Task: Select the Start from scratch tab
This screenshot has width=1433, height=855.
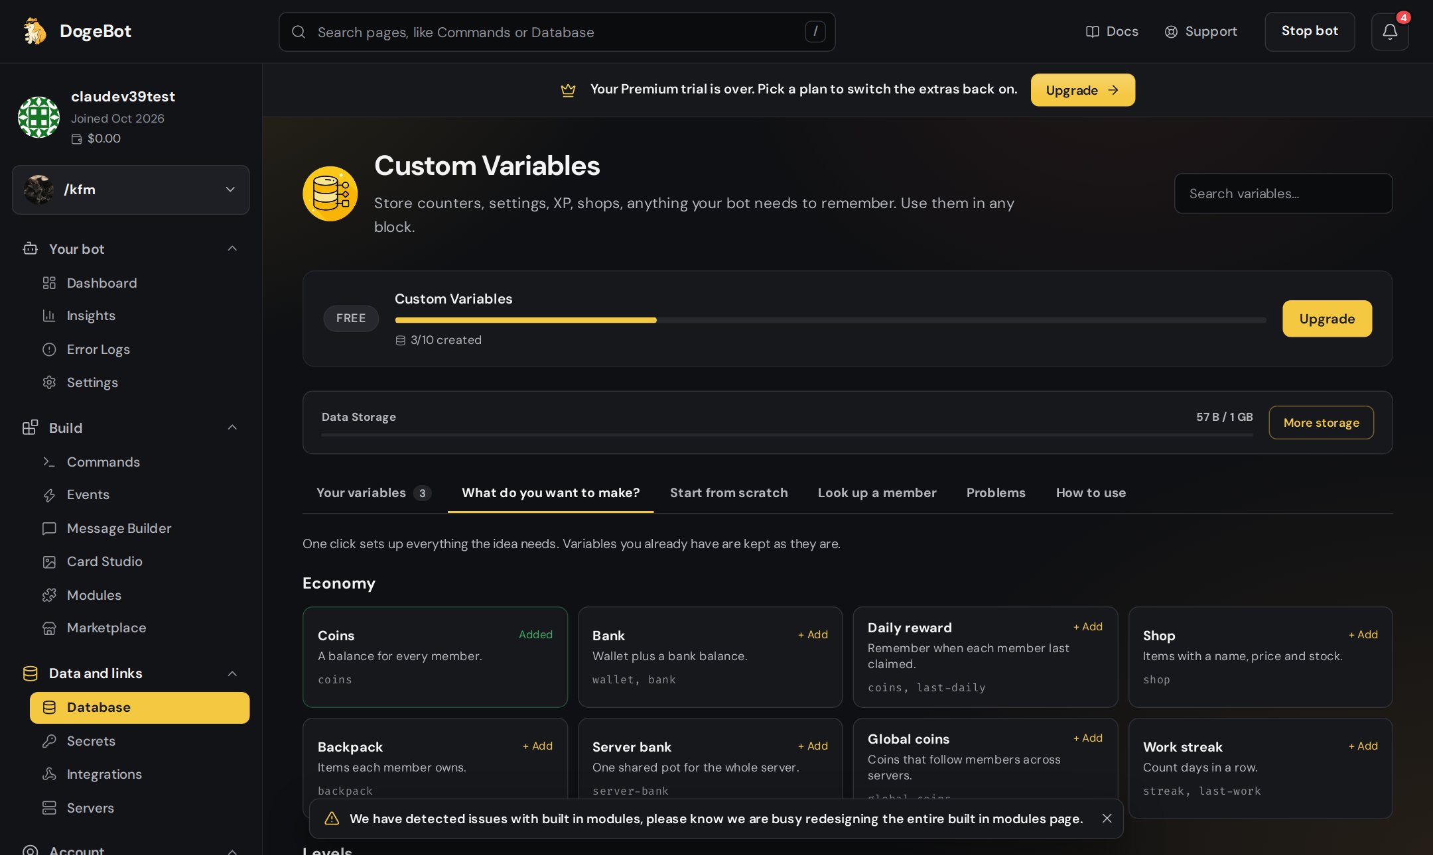Action: (728, 492)
